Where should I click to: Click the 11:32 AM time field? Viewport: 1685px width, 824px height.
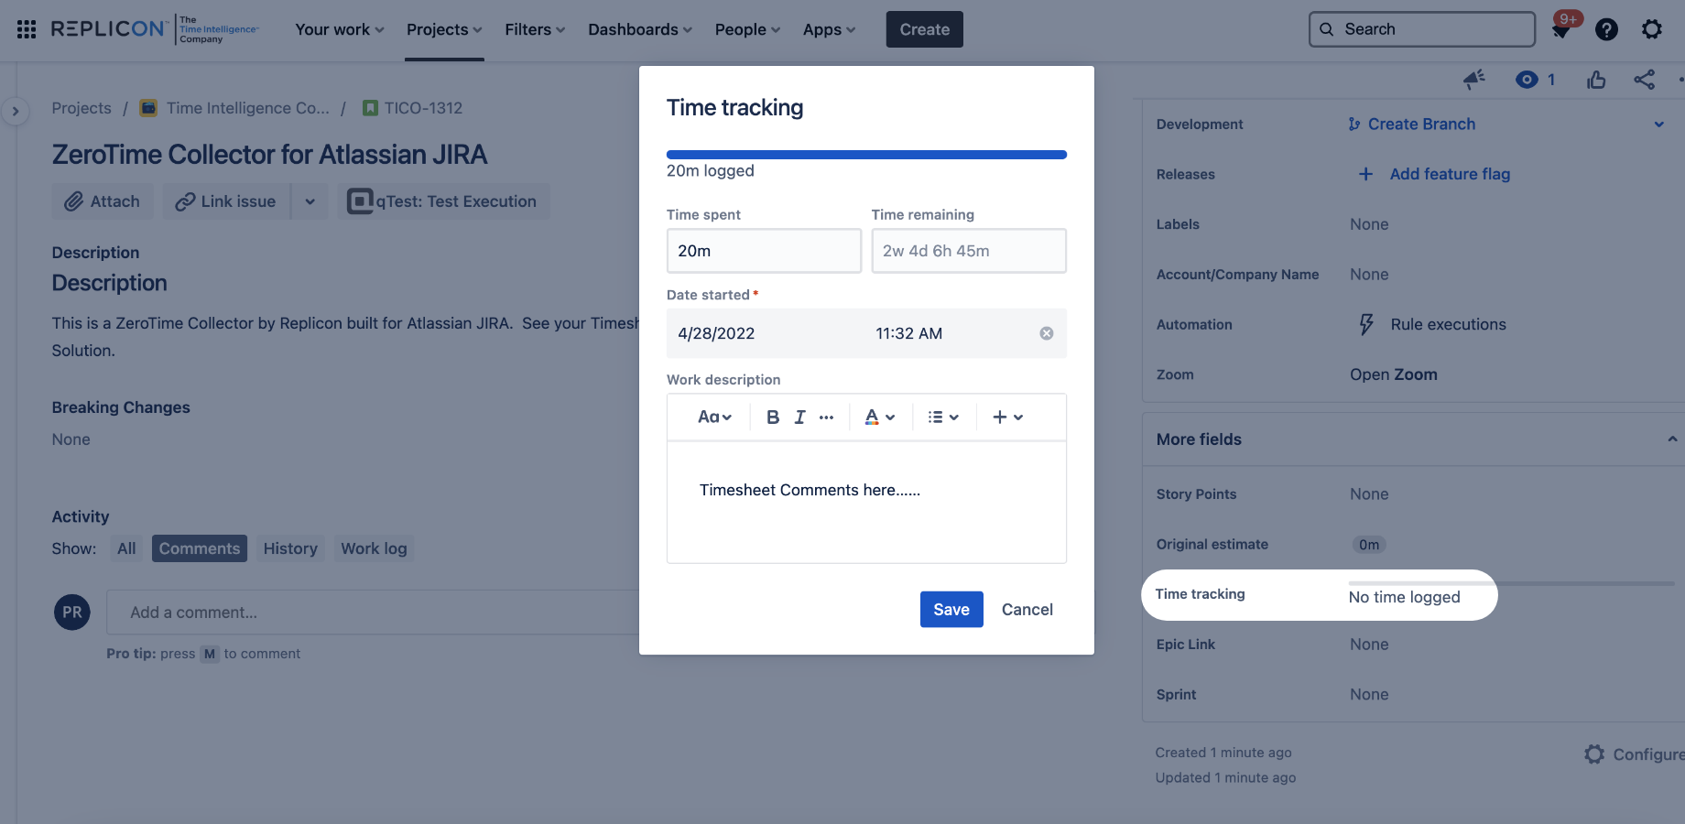tap(909, 333)
